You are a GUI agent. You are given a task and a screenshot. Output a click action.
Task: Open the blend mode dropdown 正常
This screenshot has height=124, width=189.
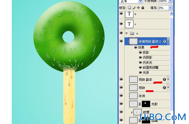tap(140, 1)
